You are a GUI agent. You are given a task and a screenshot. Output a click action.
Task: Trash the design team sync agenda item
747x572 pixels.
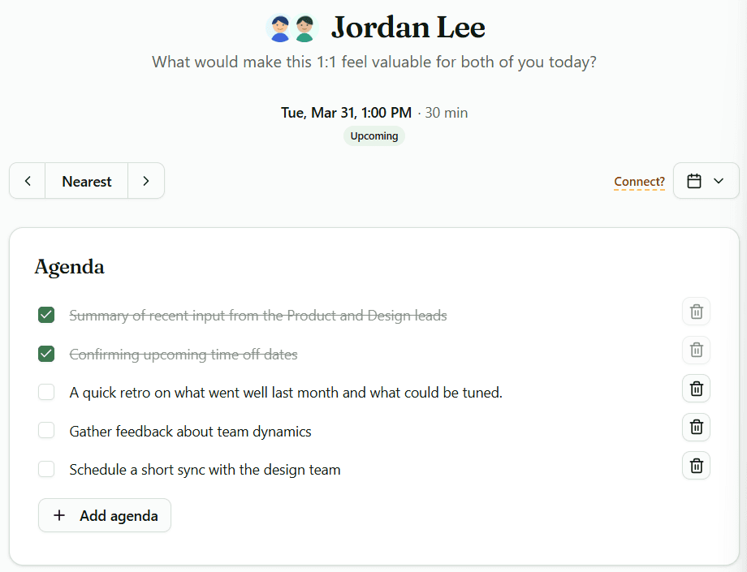696,465
